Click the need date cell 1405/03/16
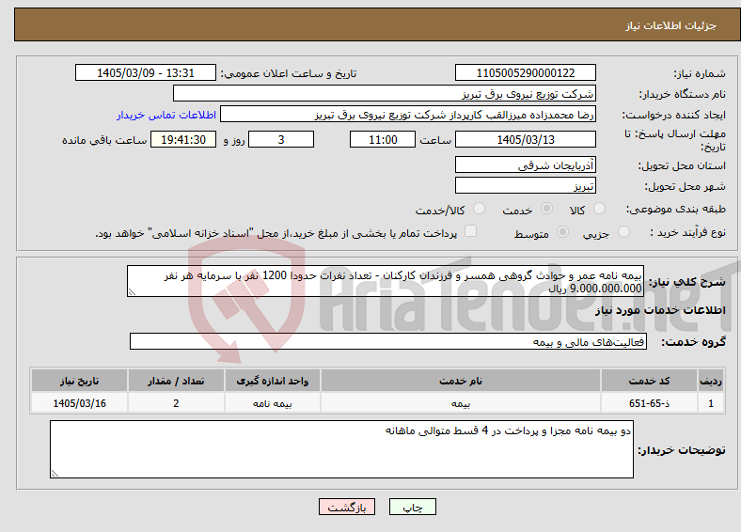This screenshot has width=741, height=532. 79,403
